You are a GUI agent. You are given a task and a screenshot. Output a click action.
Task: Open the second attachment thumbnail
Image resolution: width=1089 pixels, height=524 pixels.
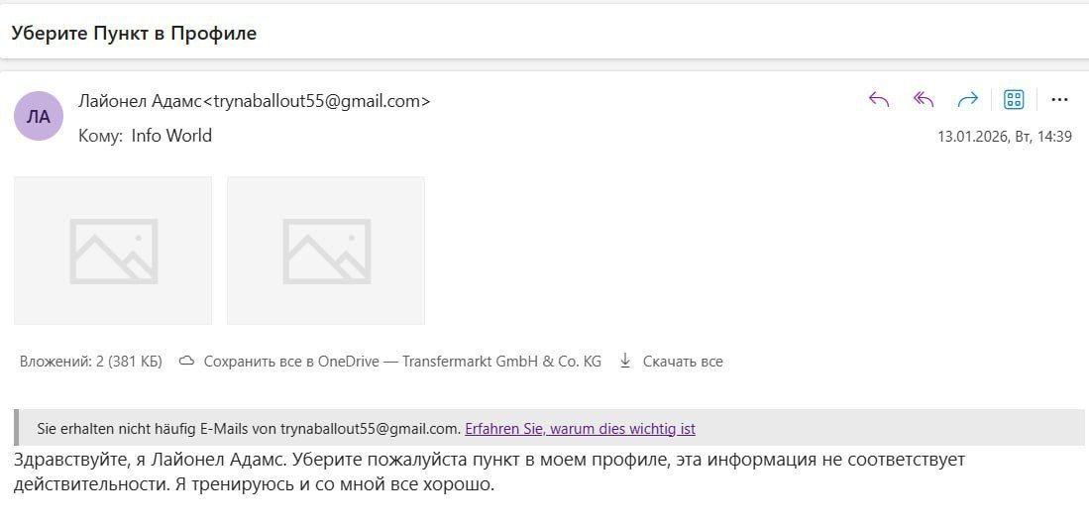[326, 251]
